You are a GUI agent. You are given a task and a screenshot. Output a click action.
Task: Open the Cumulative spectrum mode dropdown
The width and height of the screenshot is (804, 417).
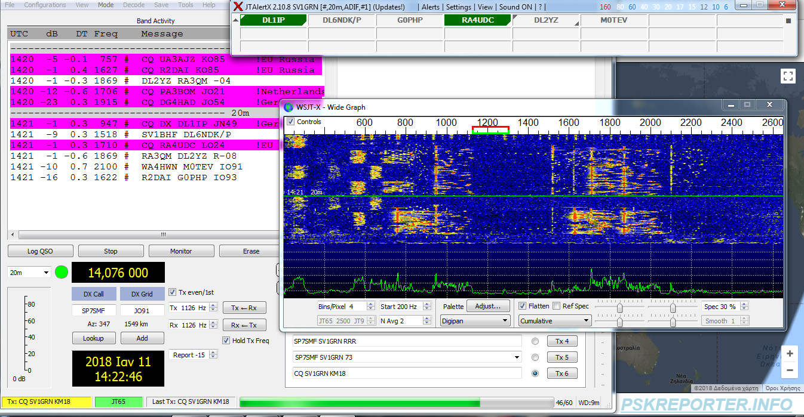click(554, 320)
